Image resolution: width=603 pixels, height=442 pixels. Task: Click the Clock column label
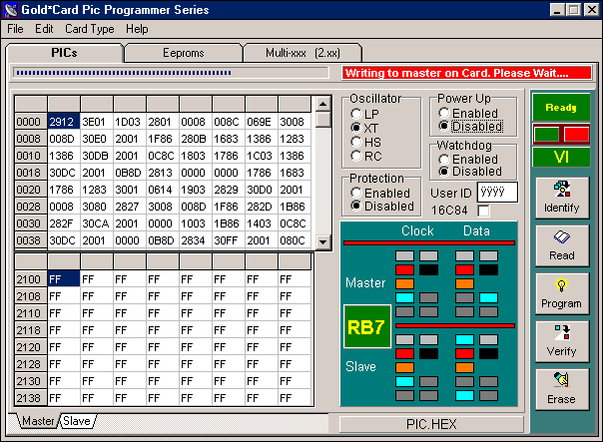(417, 230)
